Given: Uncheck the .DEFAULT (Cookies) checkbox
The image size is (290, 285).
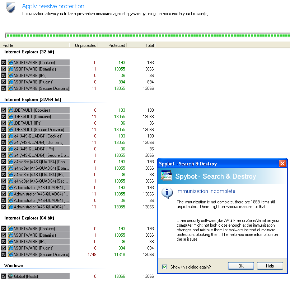Looking at the screenshot, I should click(x=4, y=110).
